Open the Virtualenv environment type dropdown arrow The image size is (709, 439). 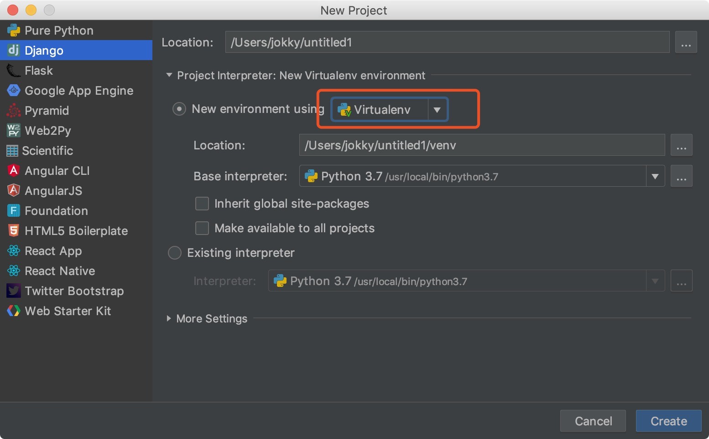(x=437, y=110)
